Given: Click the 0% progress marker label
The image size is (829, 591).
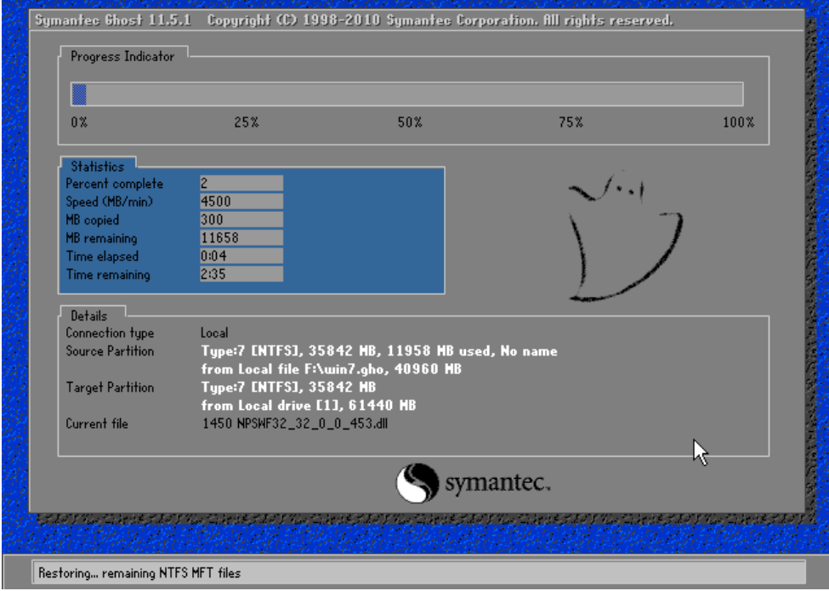Looking at the screenshot, I should coord(79,122).
